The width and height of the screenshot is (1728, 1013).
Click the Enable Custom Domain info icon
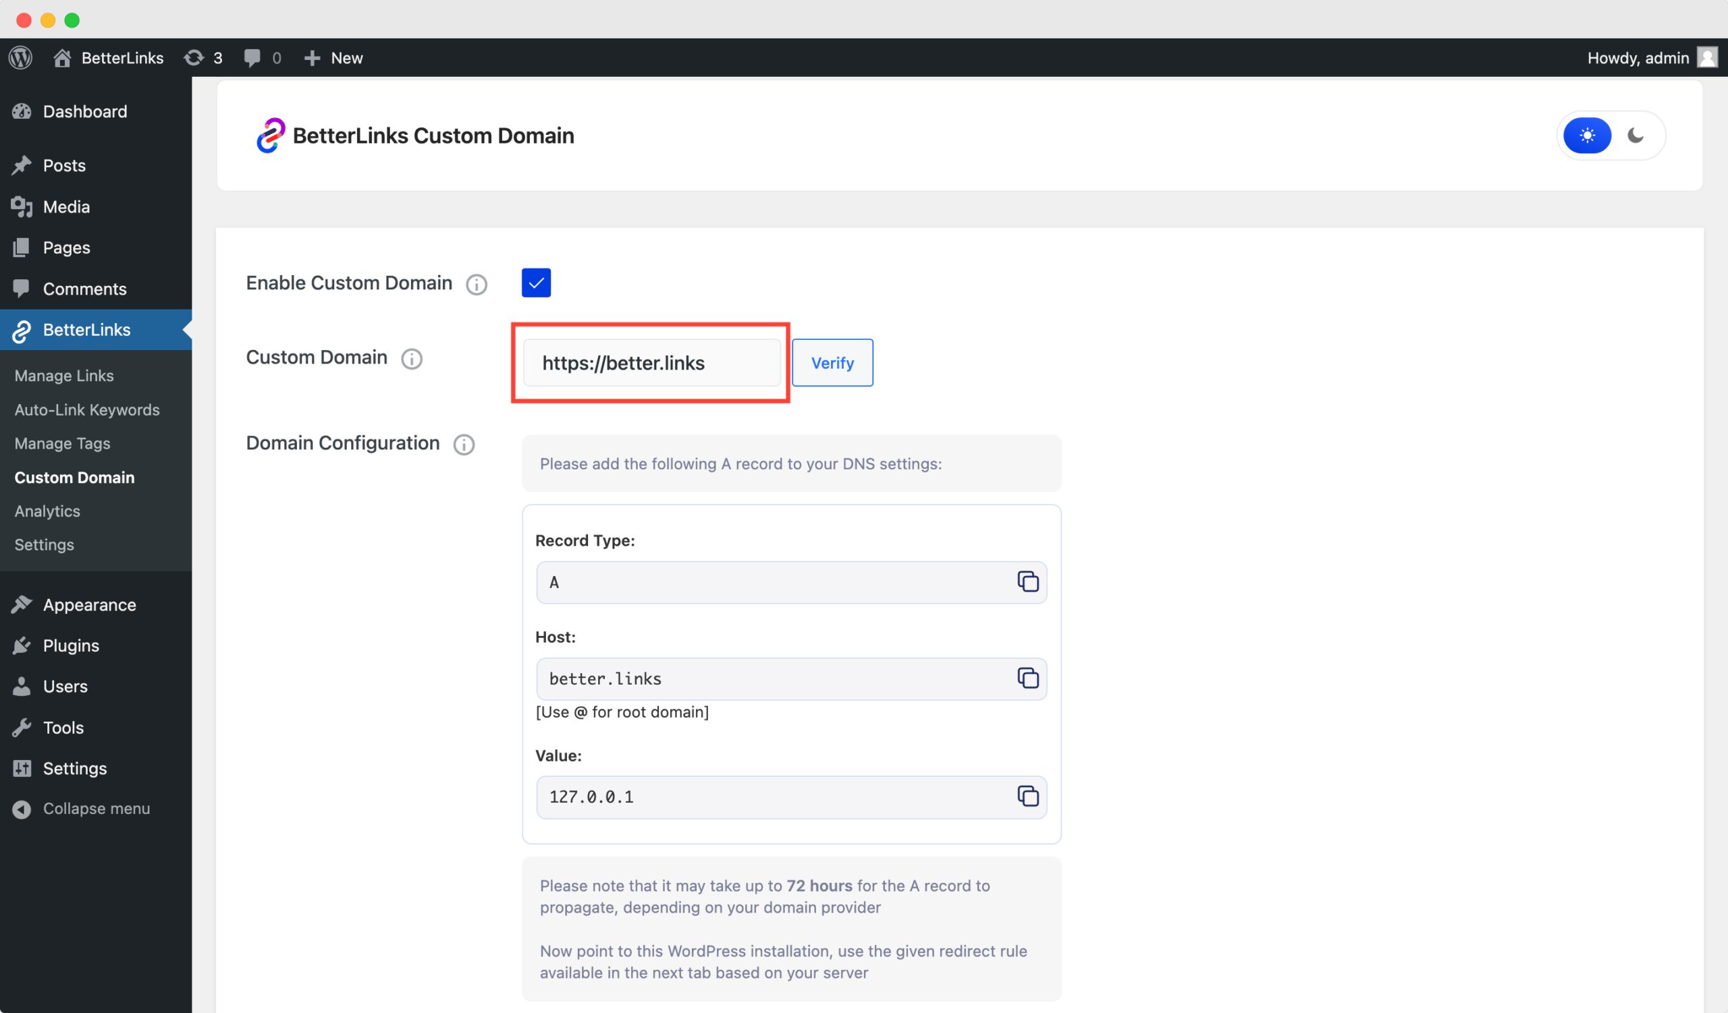[x=476, y=284]
